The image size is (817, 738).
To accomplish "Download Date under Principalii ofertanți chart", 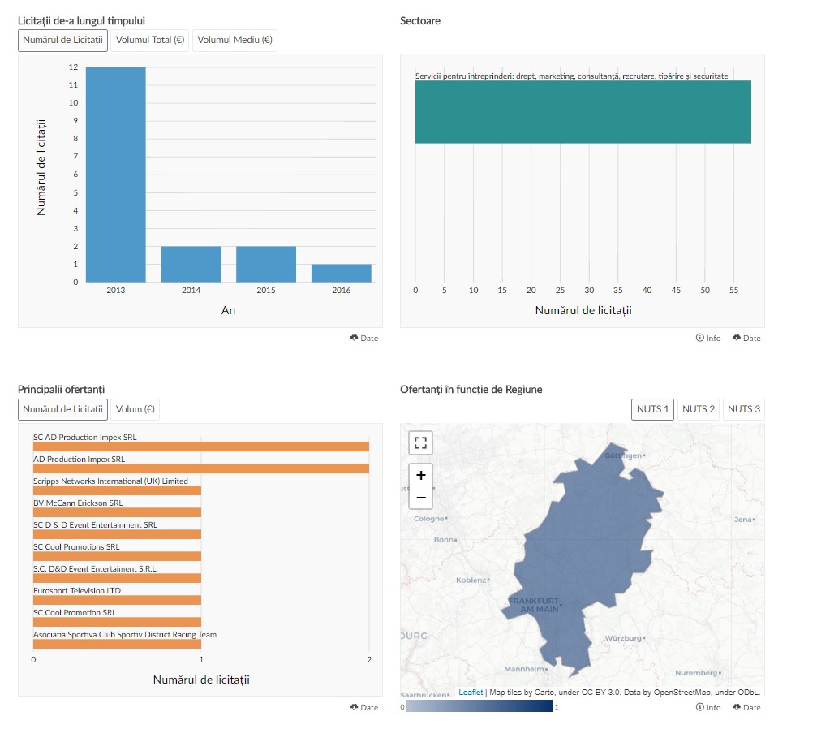I will [x=364, y=707].
